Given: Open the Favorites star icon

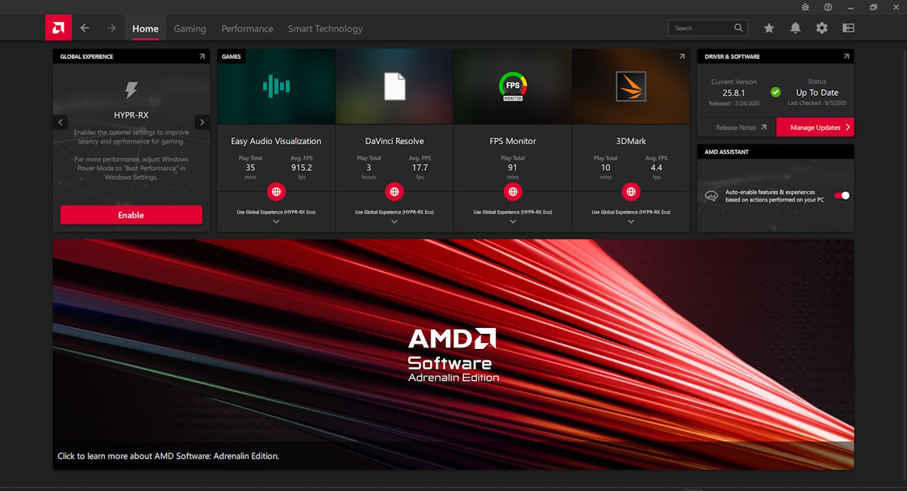Looking at the screenshot, I should pos(769,27).
